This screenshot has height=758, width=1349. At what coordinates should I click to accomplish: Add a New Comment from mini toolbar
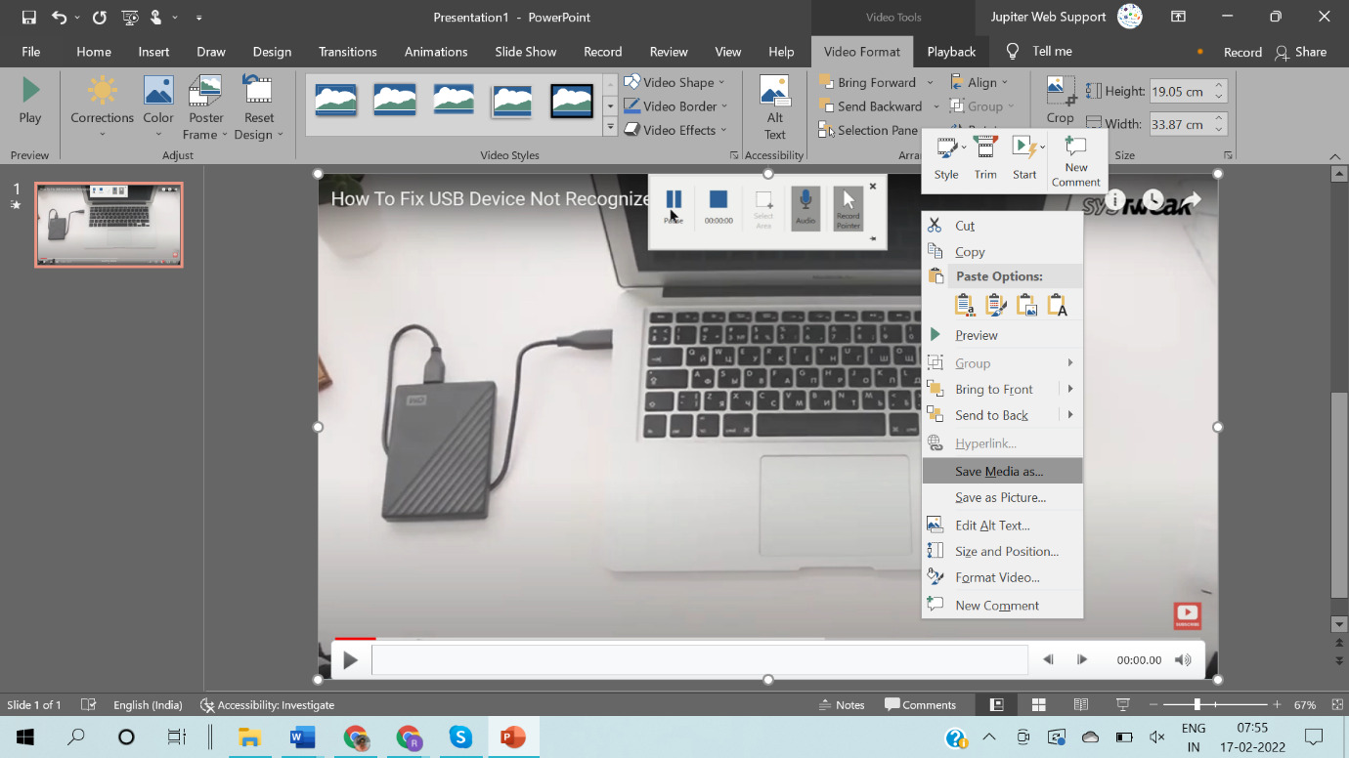coord(1076,161)
